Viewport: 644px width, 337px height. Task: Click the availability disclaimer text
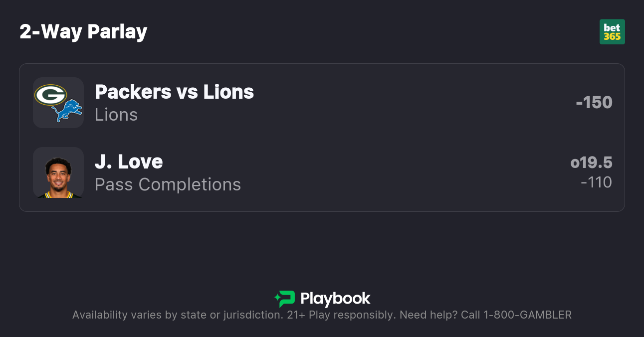[177, 315]
